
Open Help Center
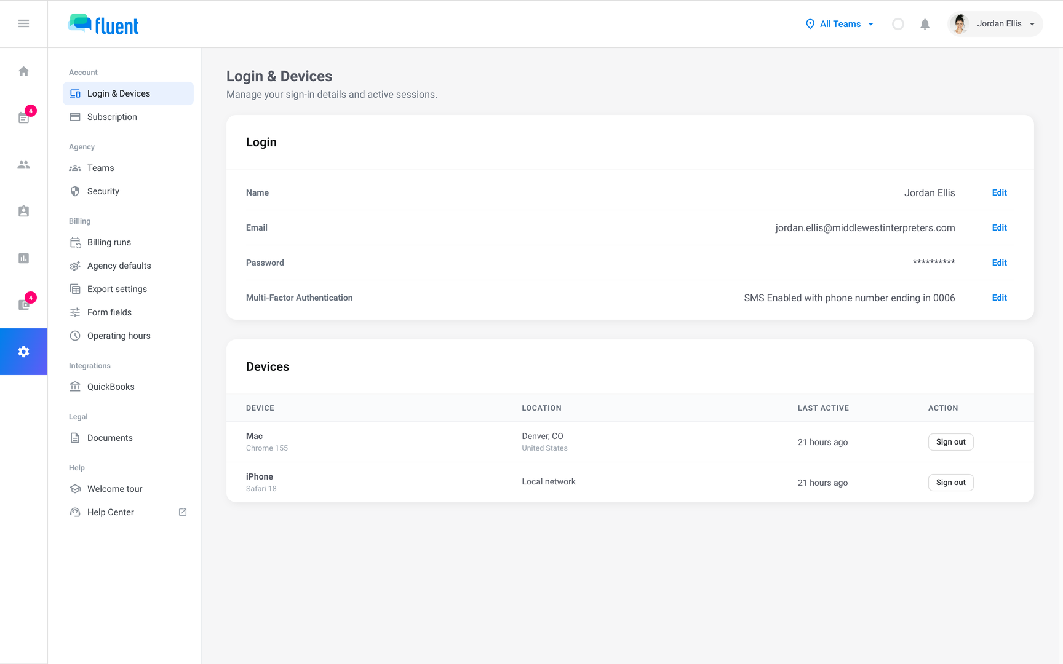(128, 512)
